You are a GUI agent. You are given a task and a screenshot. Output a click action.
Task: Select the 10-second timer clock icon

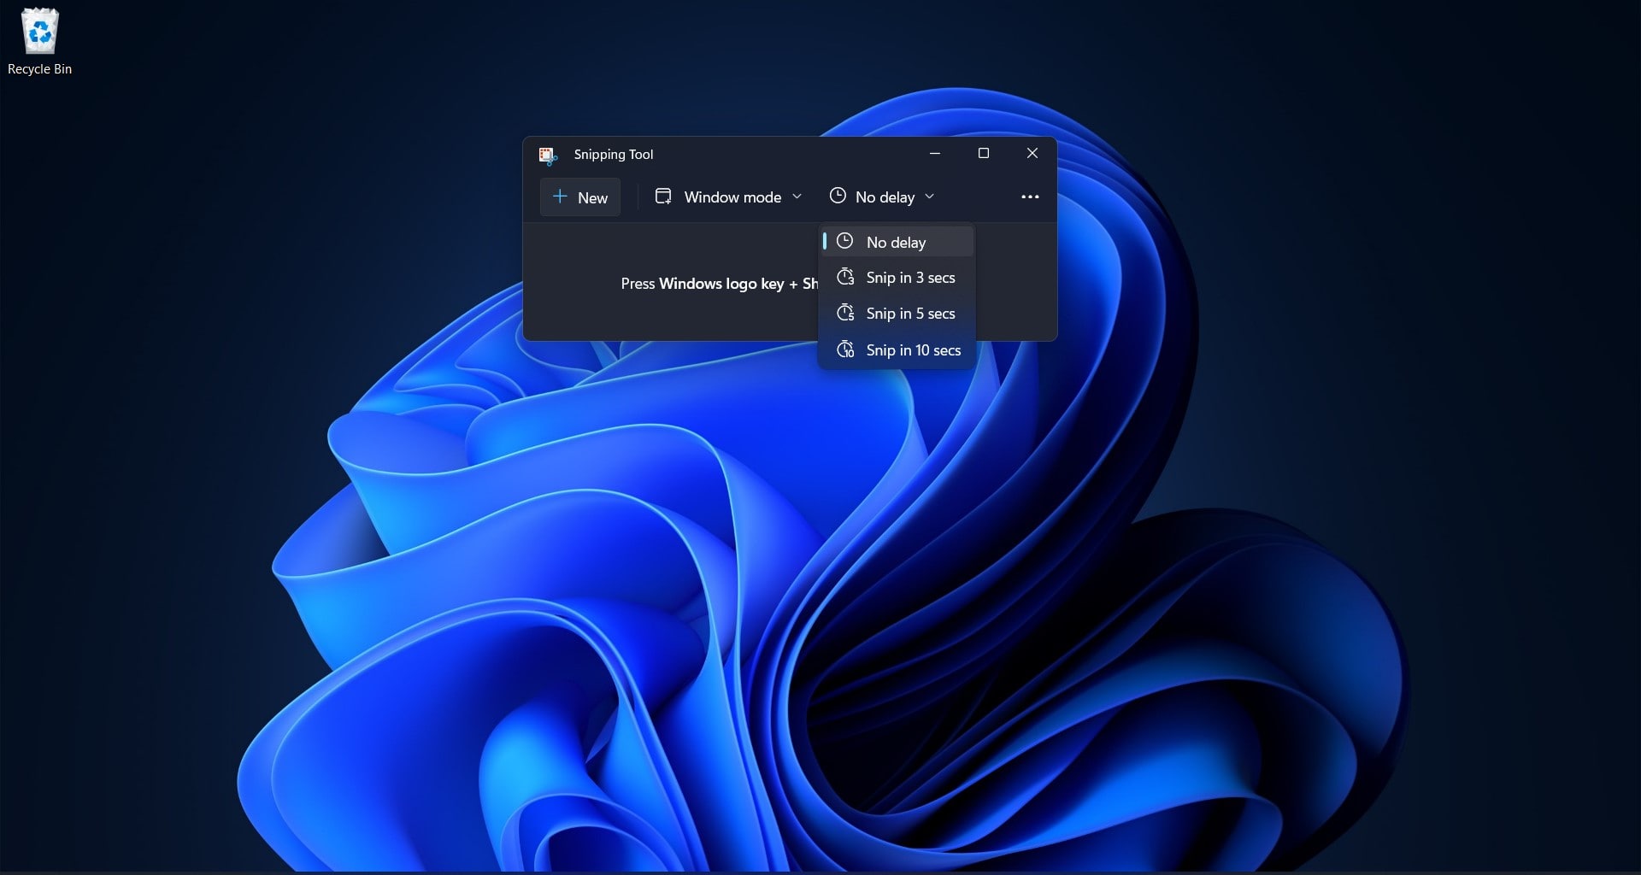[846, 349]
